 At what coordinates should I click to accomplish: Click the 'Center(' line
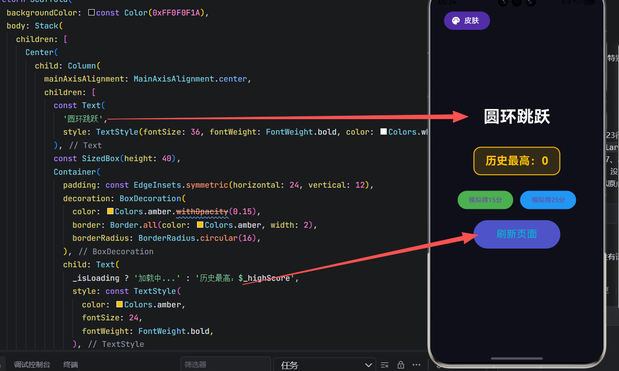[42, 52]
